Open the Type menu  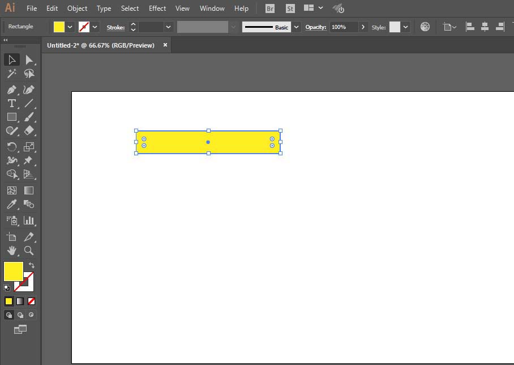[x=104, y=9]
